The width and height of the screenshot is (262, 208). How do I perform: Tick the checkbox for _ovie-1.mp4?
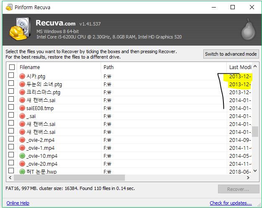pyautogui.click(x=11, y=147)
